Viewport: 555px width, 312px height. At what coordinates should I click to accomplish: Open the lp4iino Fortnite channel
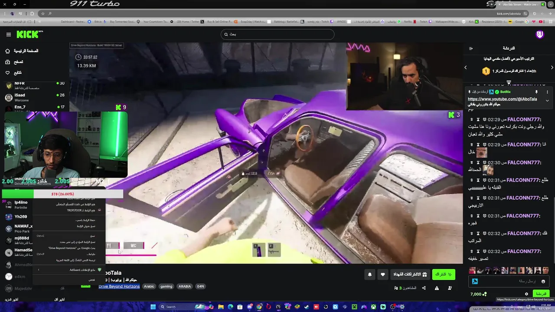(19, 205)
